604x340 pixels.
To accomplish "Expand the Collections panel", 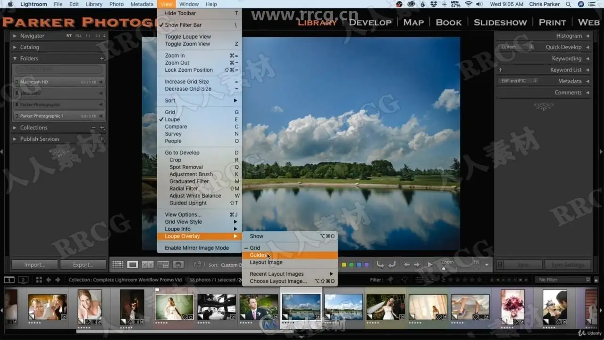I will point(15,127).
